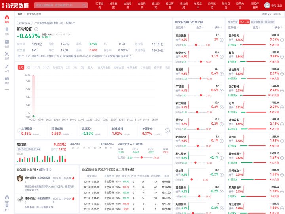Select the 3年 chart range

pyautogui.click(x=75, y=67)
